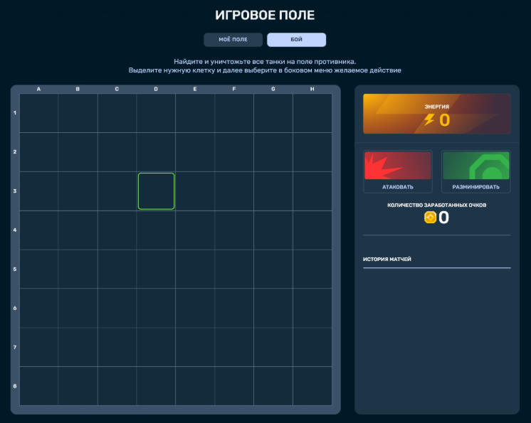
Task: Select grid cell B7
Action: [x=78, y=347]
